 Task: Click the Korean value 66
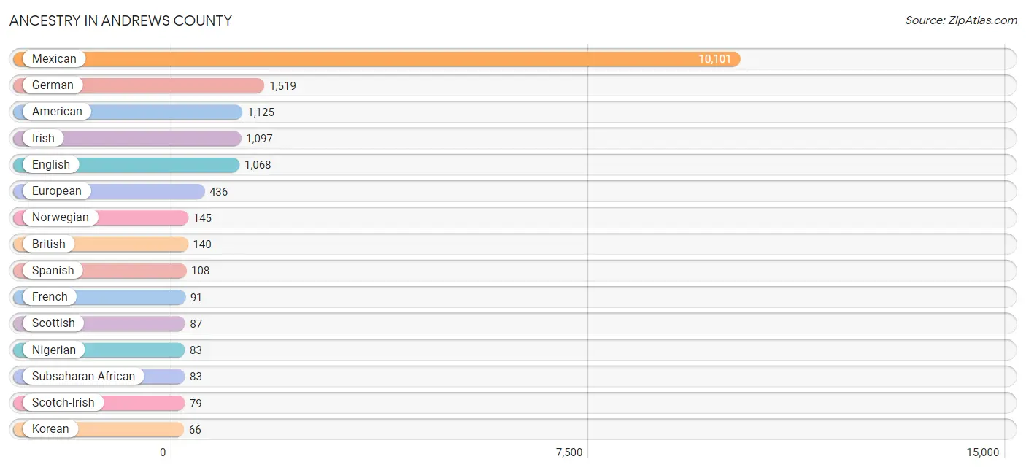(195, 430)
